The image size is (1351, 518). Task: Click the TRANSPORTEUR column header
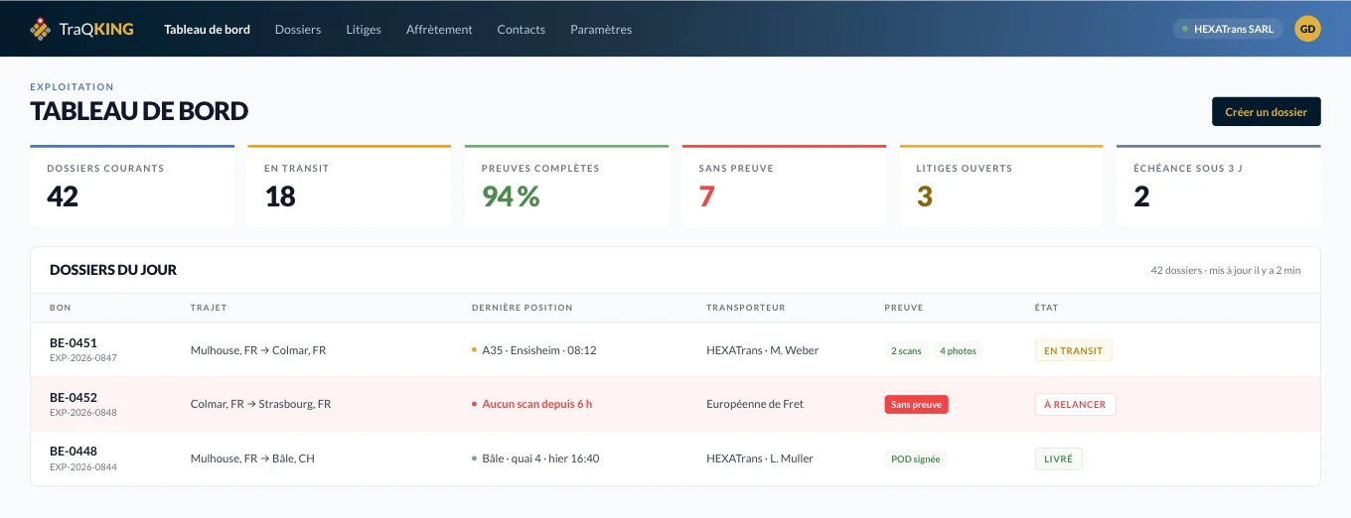tap(746, 308)
